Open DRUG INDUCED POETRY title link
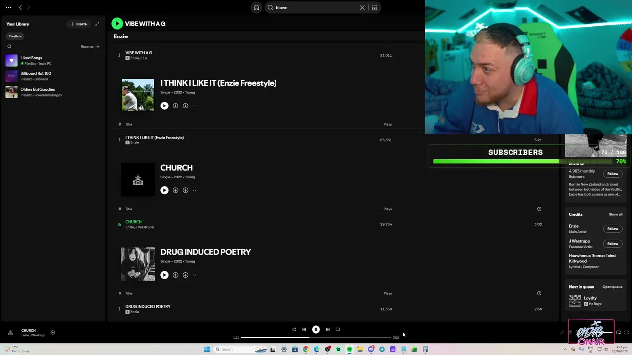Viewport: 632px width, 355px height. coord(206,252)
